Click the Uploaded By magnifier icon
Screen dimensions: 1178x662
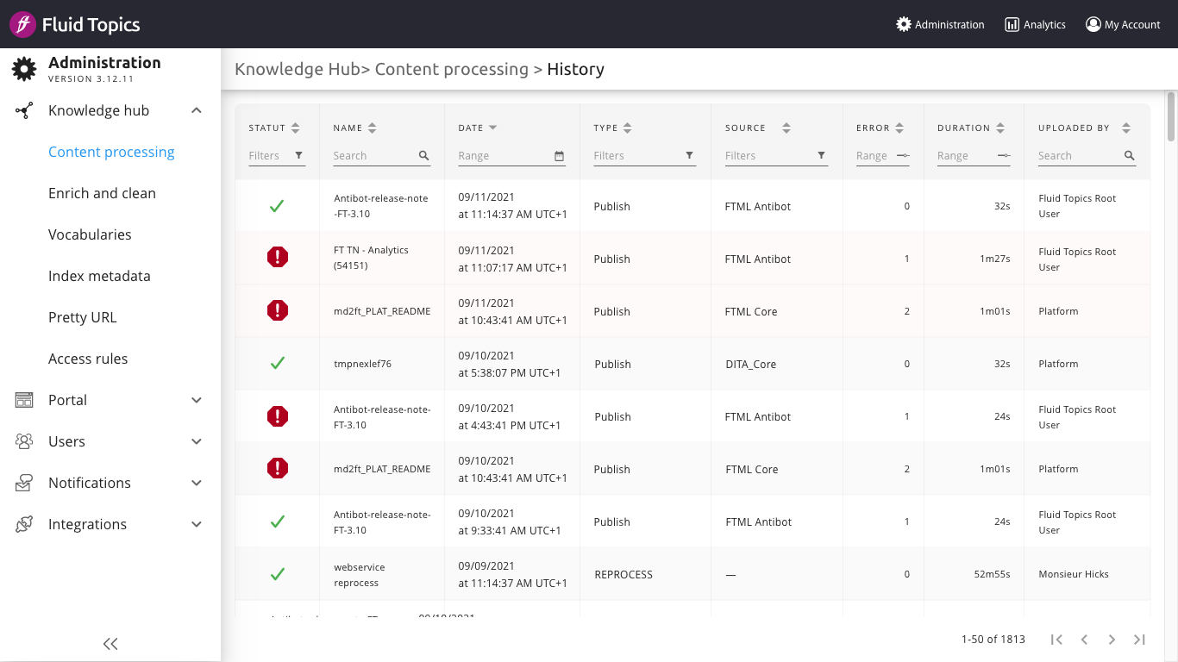[1130, 156]
